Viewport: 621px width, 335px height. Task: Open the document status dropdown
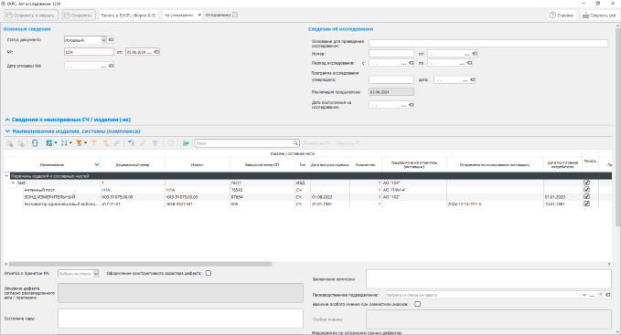pyautogui.click(x=103, y=40)
